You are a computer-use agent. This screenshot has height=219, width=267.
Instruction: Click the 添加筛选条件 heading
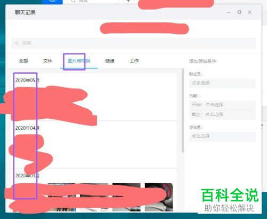202,61
